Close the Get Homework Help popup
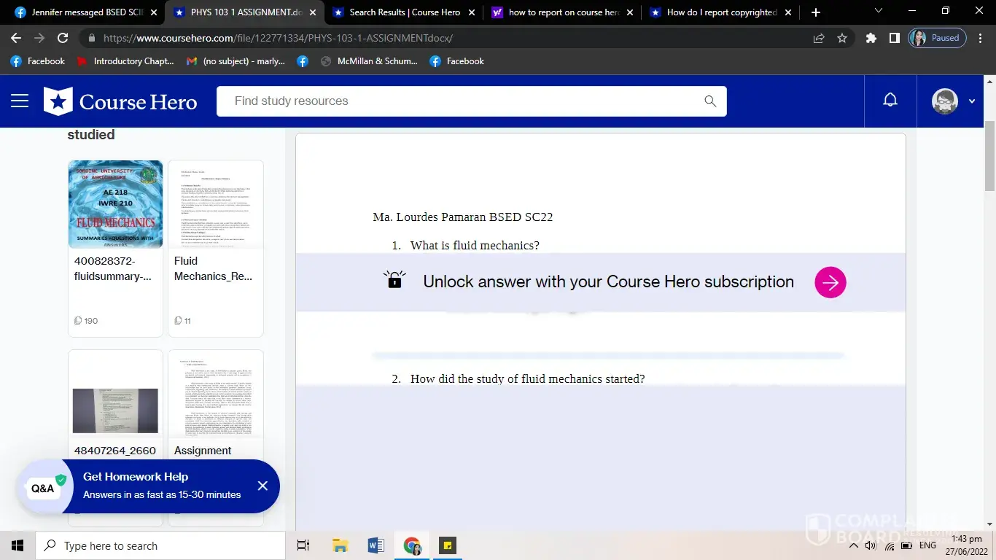This screenshot has width=996, height=560. point(262,486)
